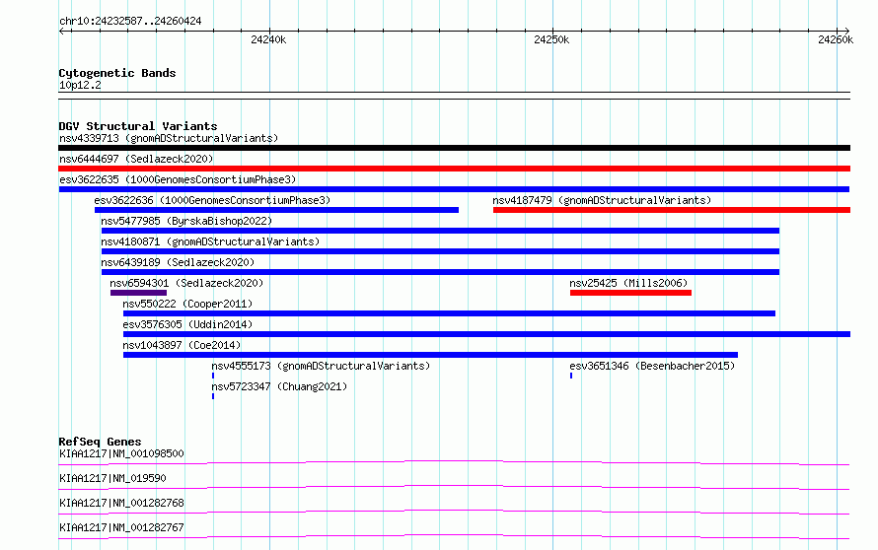The width and height of the screenshot is (878, 550).
Task: Click nsv4187479 gnomADStructuralVariants label
Action: [602, 200]
